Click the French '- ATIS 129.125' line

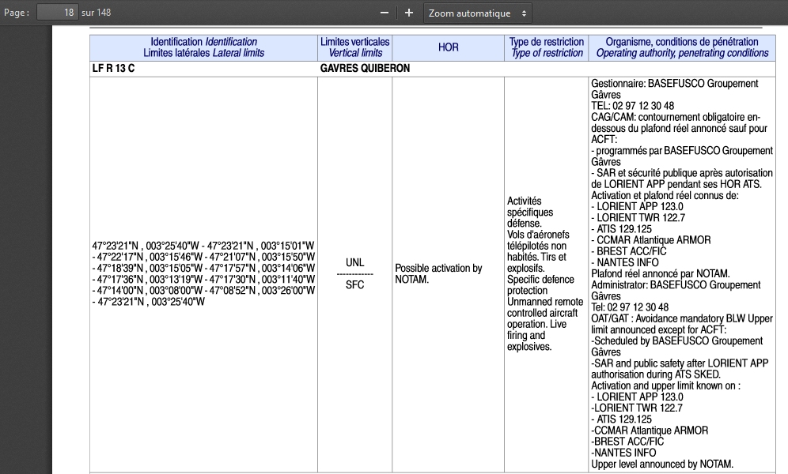coord(621,229)
